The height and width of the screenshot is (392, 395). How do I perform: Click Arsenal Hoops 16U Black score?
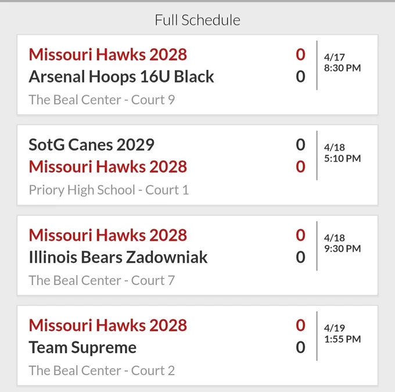coord(300,77)
